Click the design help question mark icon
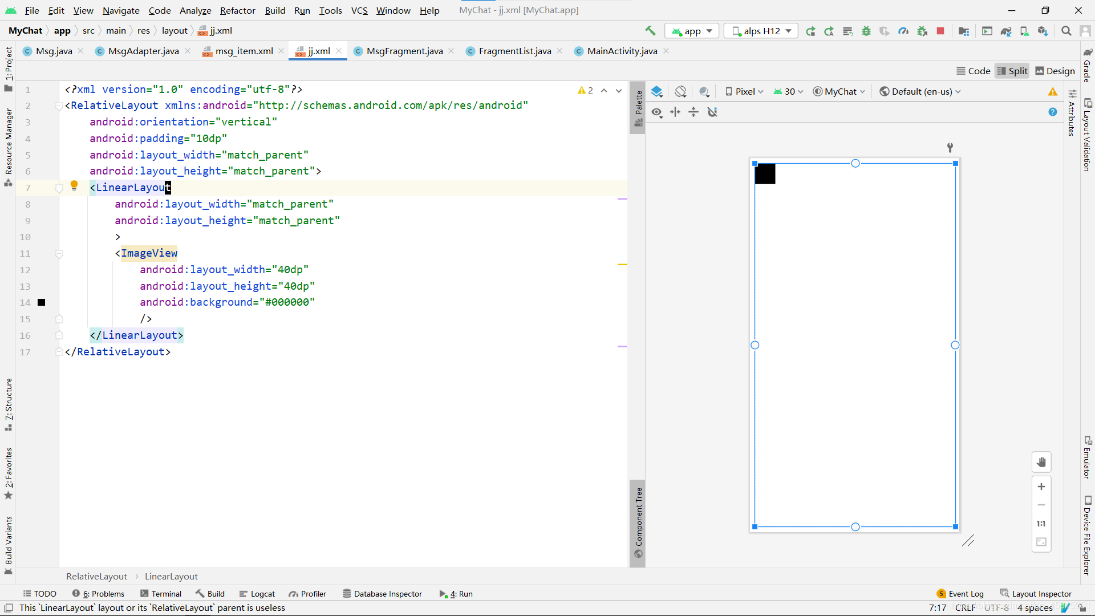This screenshot has width=1095, height=616. [1053, 112]
